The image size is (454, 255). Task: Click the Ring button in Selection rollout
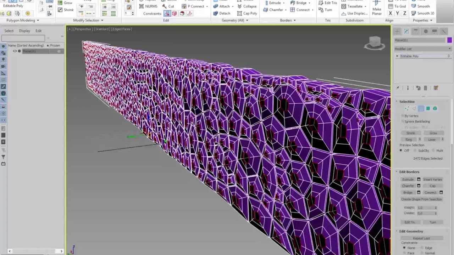[x=409, y=140]
